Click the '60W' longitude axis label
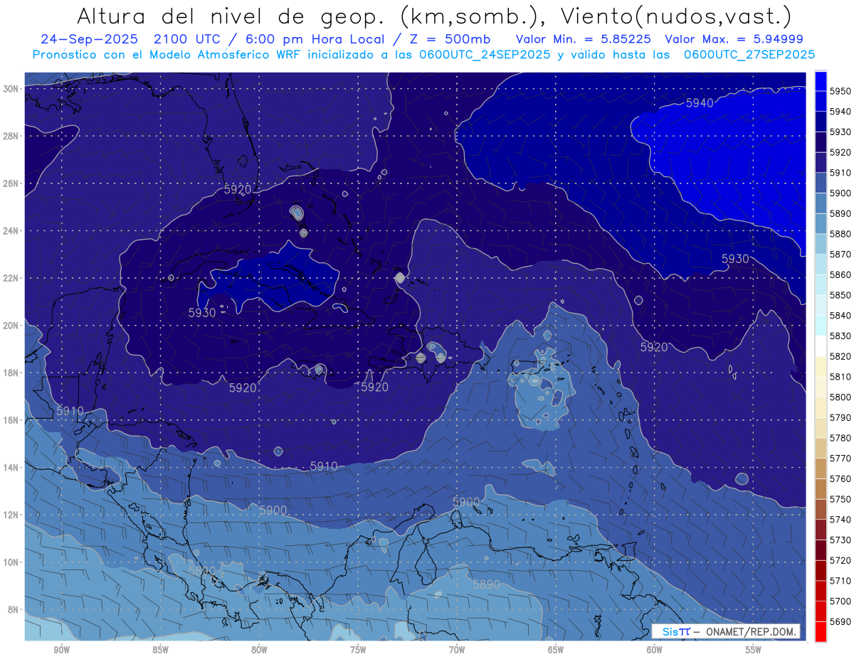854x659 pixels. 655,650
